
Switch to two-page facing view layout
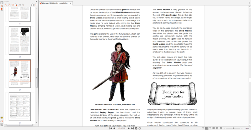211,128
